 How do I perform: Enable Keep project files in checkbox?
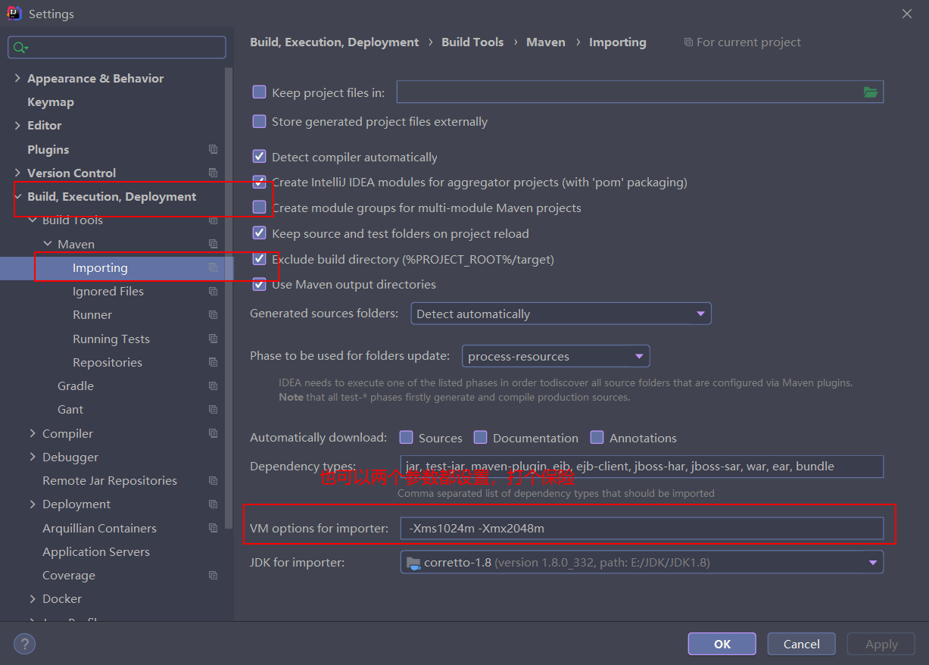tap(259, 92)
